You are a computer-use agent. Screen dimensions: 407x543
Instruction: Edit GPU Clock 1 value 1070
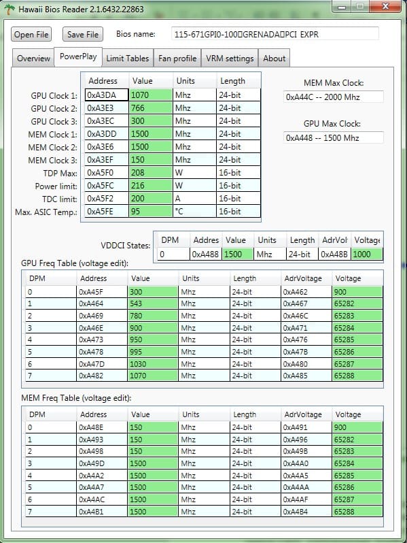150,95
